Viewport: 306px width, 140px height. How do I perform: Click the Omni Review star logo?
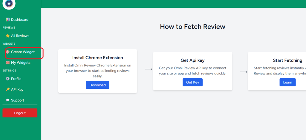click(x=8, y=3)
